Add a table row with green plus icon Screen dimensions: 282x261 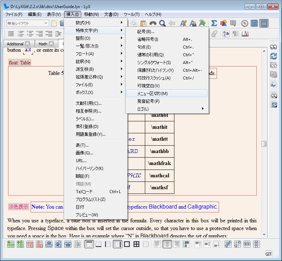click(x=11, y=244)
